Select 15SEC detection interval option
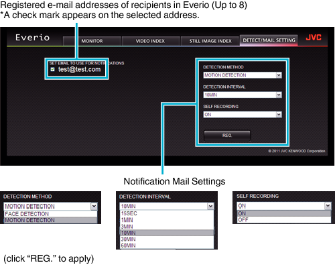 coord(167,213)
